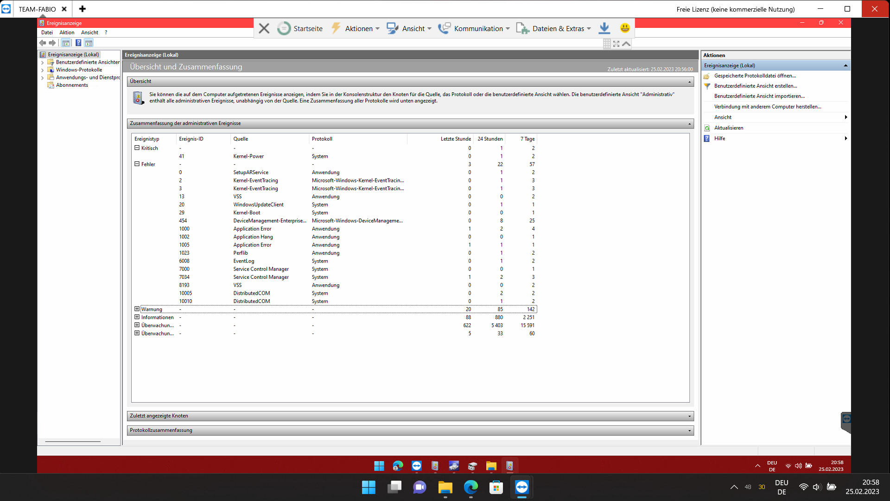Click the TeamViewer feedback smiley icon
Image resolution: width=890 pixels, height=501 pixels.
pos(625,28)
